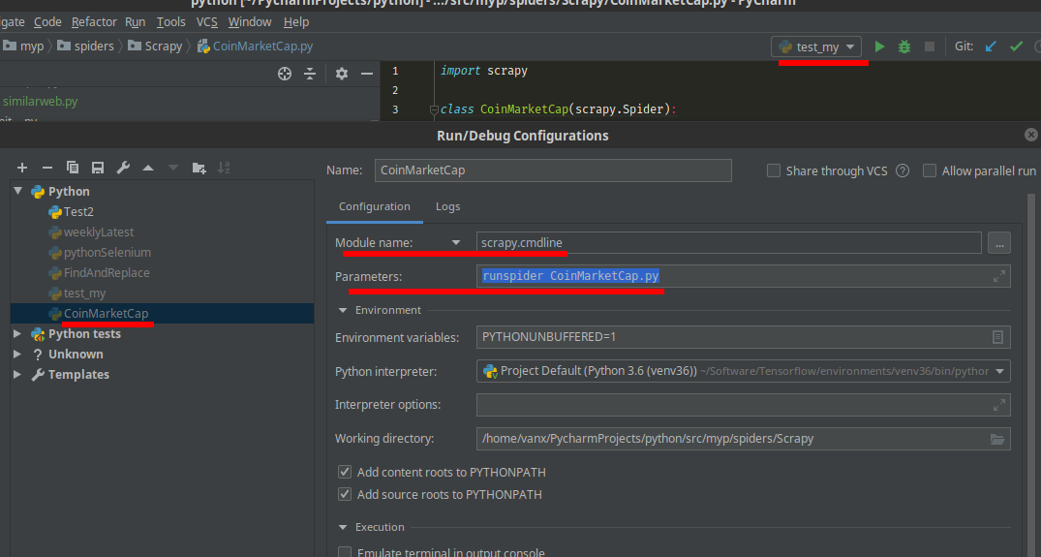
Task: Commit changes with green Git checkmark
Action: [1016, 46]
